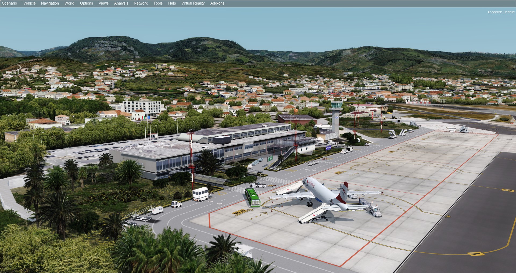The height and width of the screenshot is (273, 516).
Task: Open the Virtual Reality menu
Action: (x=193, y=3)
